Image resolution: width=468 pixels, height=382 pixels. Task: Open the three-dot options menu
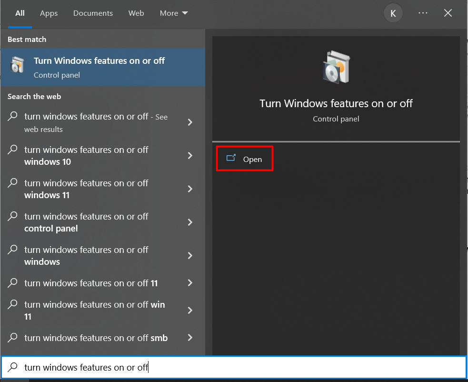(423, 13)
